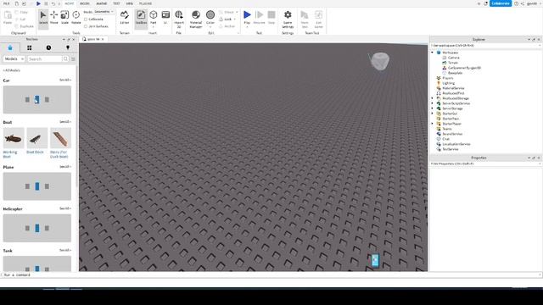Viewport: 543px width, 305px height.
Task: Open Toolbox Creations lightbulb tab
Action: coord(68,47)
